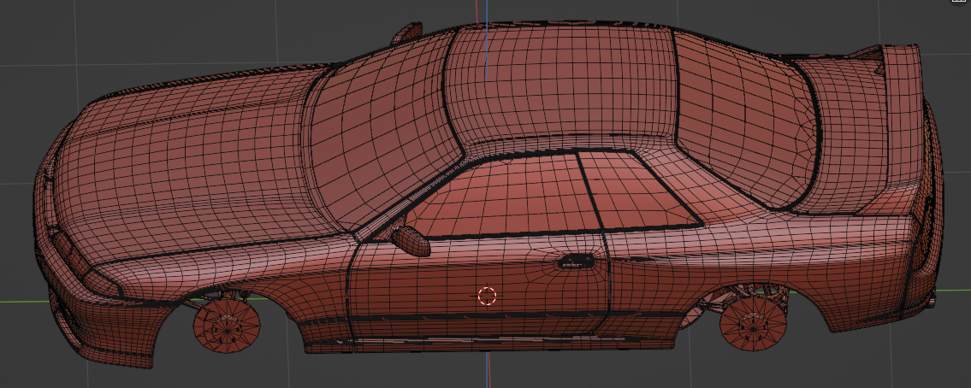
Task: Select the far-side mirror above the windshield
Action: click(407, 32)
